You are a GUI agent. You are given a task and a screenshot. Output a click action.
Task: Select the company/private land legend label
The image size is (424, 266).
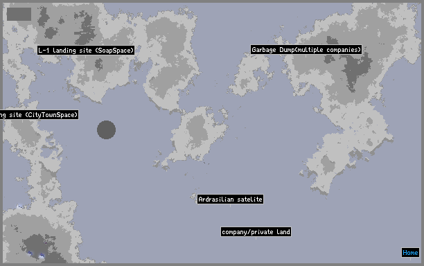click(x=256, y=231)
